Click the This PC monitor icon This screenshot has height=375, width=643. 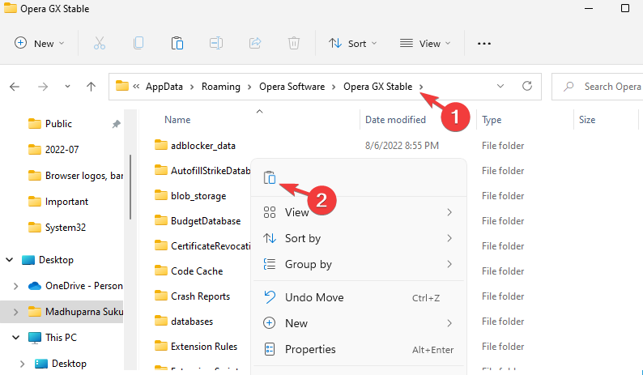coord(35,338)
